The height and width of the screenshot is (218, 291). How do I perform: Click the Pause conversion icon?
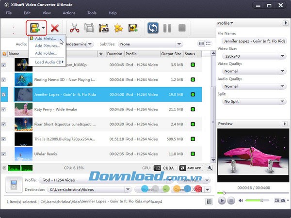pyautogui.click(x=167, y=28)
